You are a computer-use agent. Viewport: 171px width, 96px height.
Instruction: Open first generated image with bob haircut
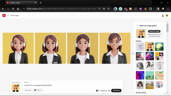[x=18, y=48]
